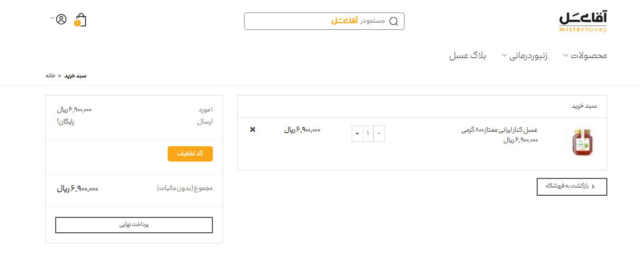Viewport: 640px width, 265px height.
Task: Increase quantity with the plus button
Action: tap(357, 134)
